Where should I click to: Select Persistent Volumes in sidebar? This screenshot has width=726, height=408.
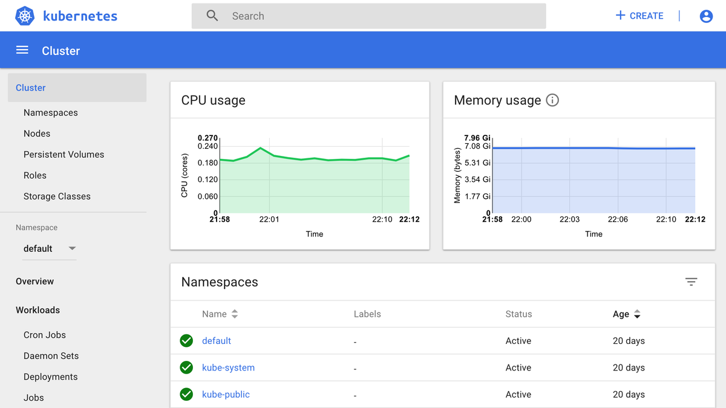click(x=64, y=154)
